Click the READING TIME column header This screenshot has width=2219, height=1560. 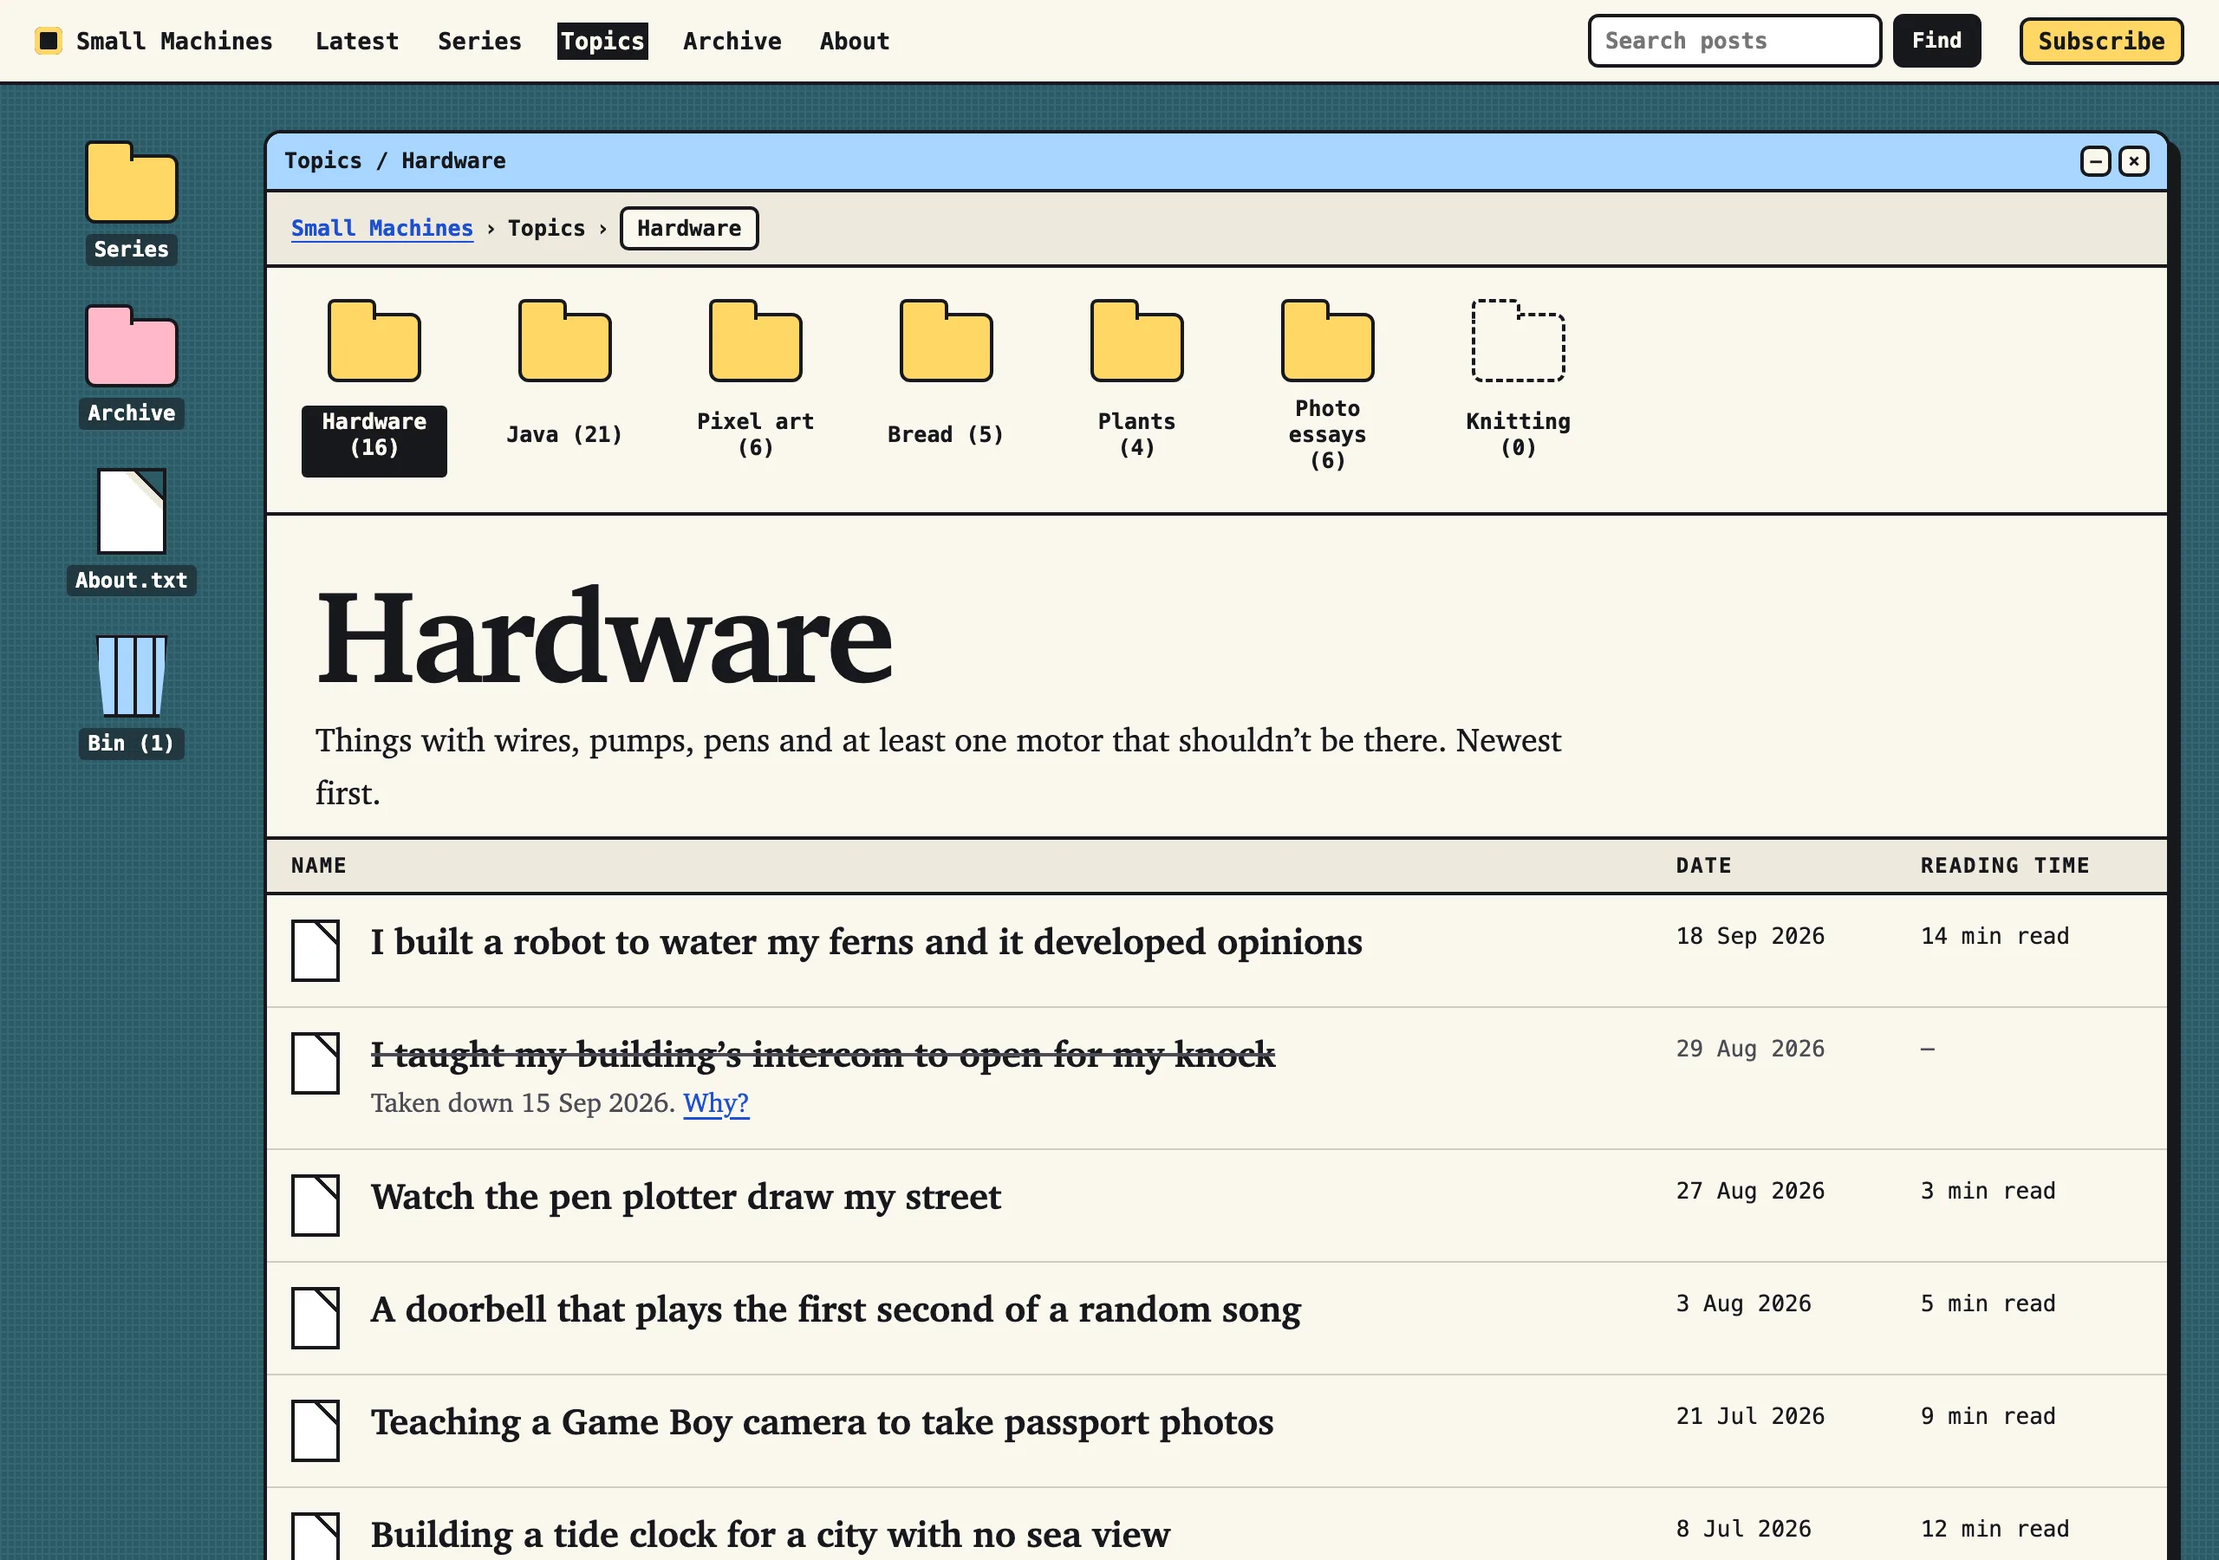[2006, 865]
